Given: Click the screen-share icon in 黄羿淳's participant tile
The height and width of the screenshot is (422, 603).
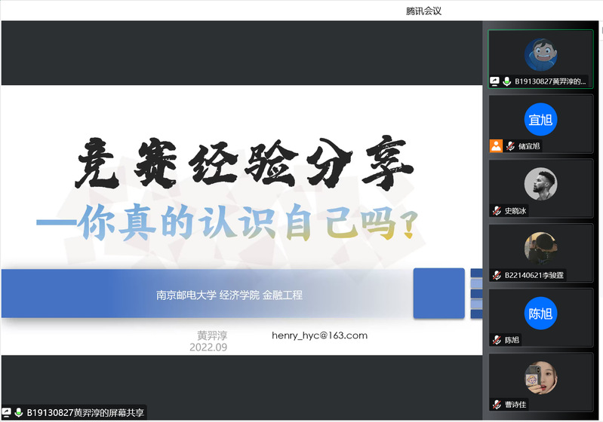Looking at the screenshot, I should click(x=495, y=81).
